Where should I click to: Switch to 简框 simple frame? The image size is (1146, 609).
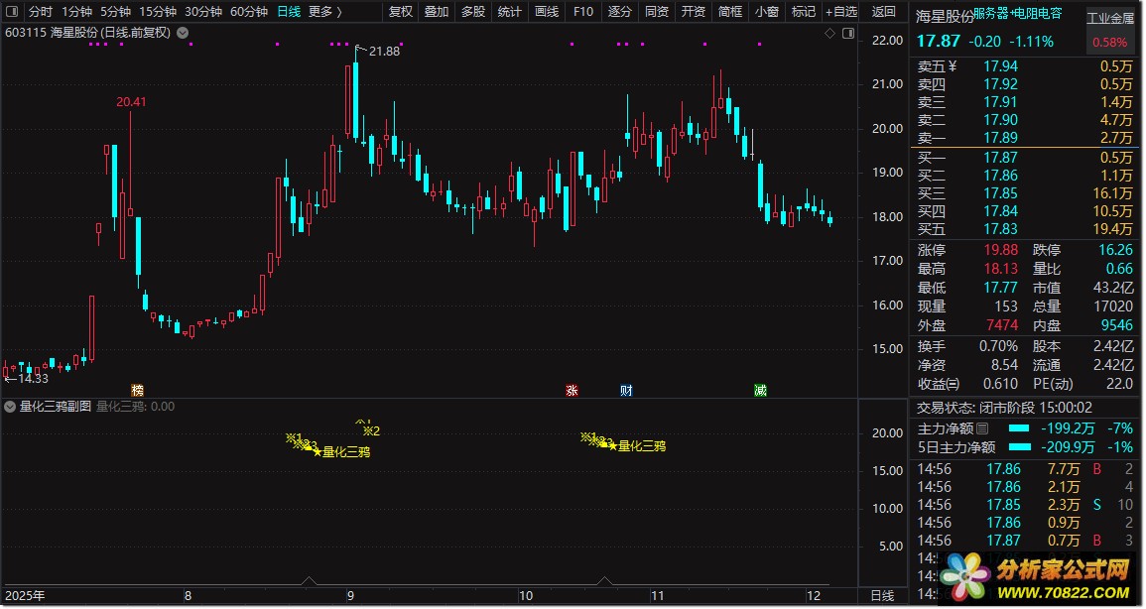730,12
